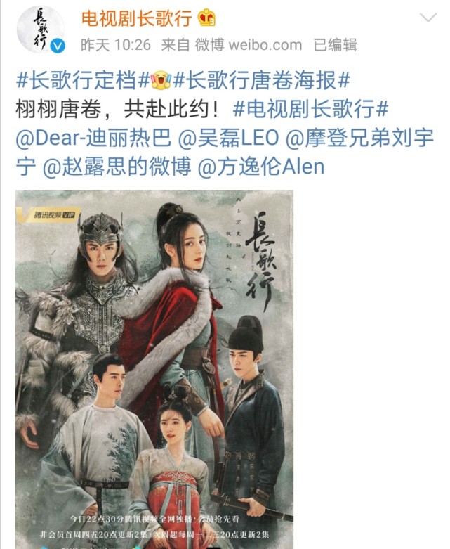Expand the post options chevron
Screen dimensions: 450x549
[x=428, y=17]
